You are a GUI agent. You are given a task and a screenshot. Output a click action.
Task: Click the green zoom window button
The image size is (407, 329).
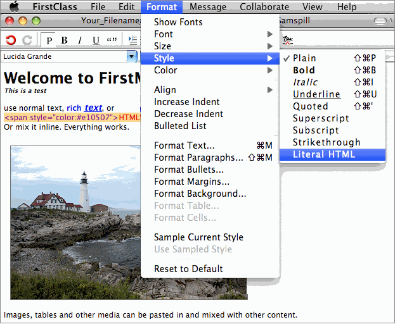click(x=36, y=21)
